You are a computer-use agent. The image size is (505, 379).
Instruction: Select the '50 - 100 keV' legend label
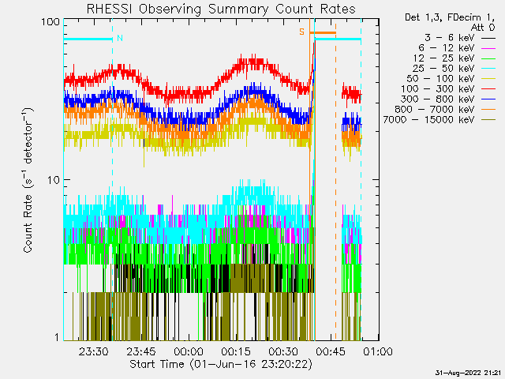coord(440,79)
